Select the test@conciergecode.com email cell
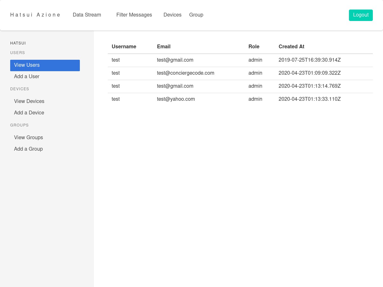This screenshot has width=383, height=287. (x=185, y=73)
